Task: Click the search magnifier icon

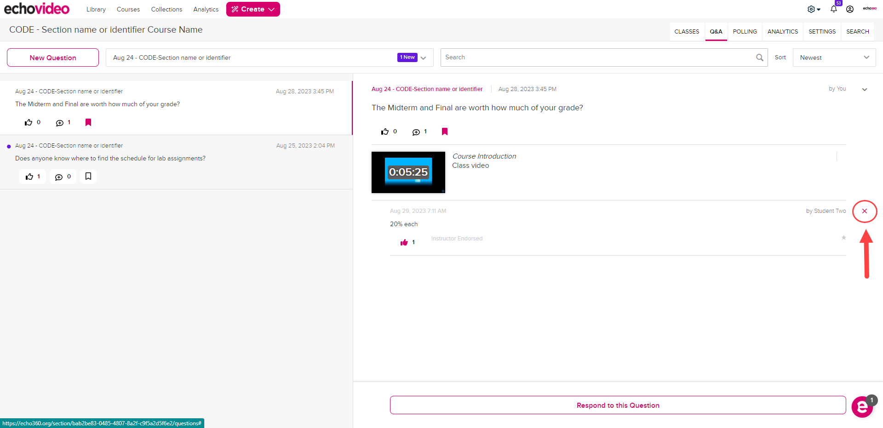Action: pyautogui.click(x=759, y=57)
